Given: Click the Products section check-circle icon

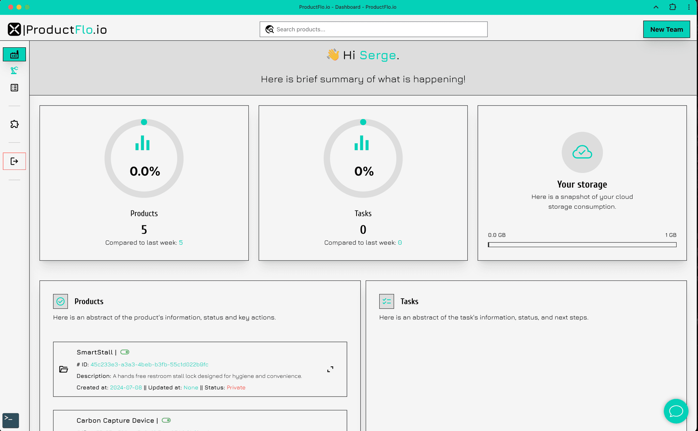Looking at the screenshot, I should [x=60, y=301].
